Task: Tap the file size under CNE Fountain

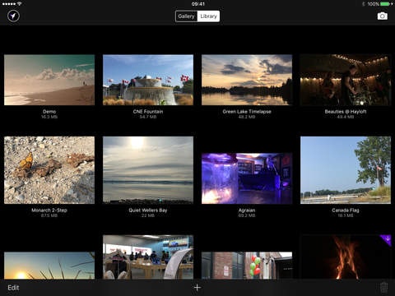Action: [x=148, y=117]
